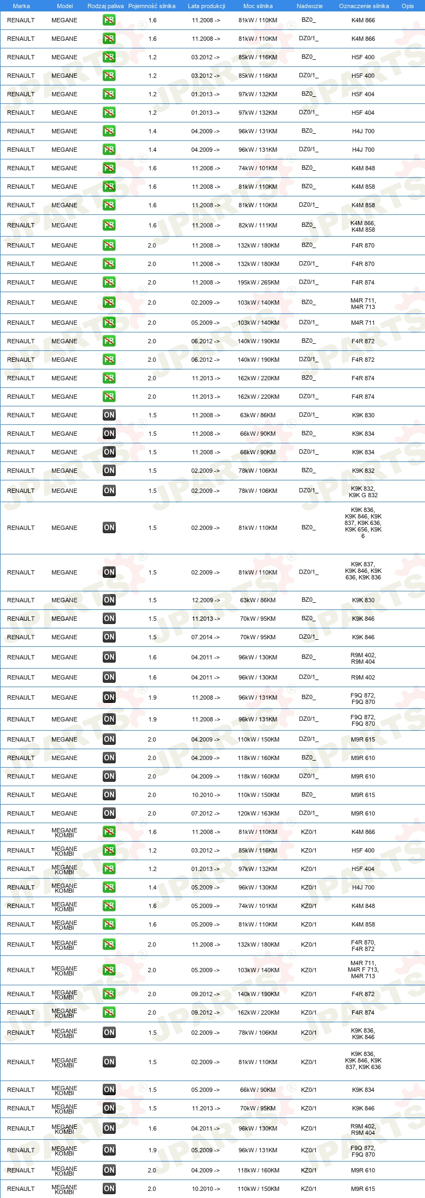Click the Lata produkcji column header
This screenshot has width=425, height=1198.
point(207,6)
